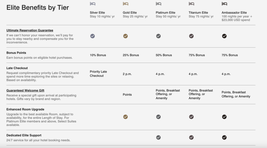The height and width of the screenshot is (148, 267).
Task: Click the Gold Elite 25% Bonus text
Action: (131, 55)
